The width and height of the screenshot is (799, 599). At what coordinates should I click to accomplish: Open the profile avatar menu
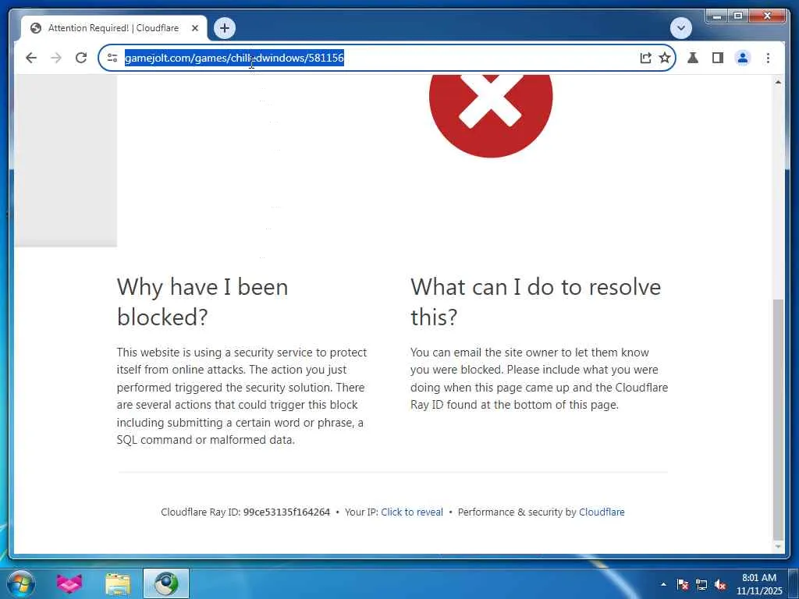pyautogui.click(x=743, y=58)
